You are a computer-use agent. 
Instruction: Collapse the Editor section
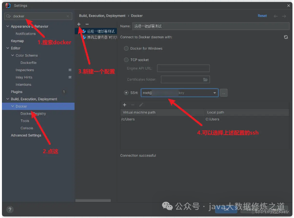coord(8,48)
